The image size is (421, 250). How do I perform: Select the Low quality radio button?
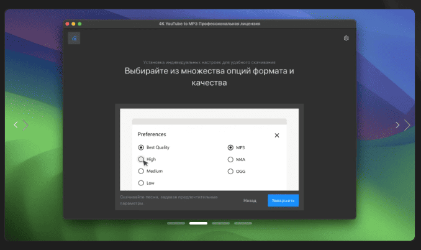(x=141, y=183)
